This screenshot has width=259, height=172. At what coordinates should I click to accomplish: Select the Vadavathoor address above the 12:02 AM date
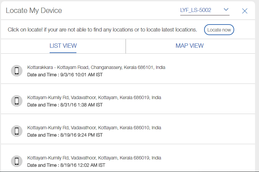tap(94, 158)
